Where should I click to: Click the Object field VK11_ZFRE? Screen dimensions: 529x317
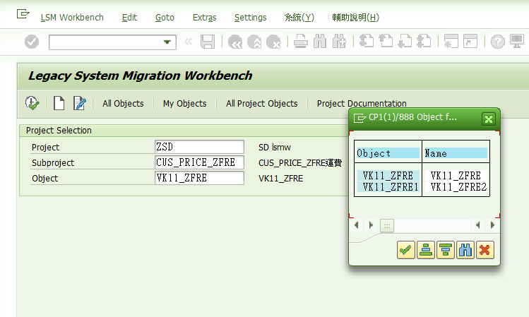pos(199,178)
